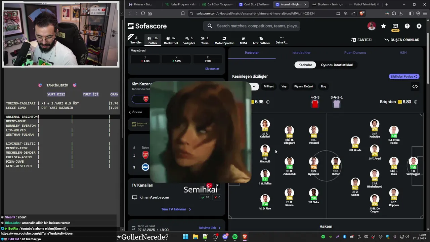Open the MMA sport category

click(244, 40)
